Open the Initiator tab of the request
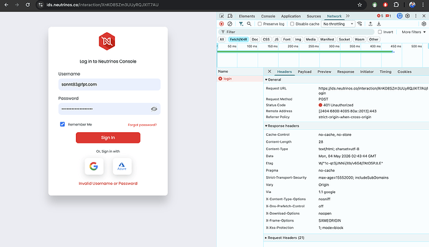The width and height of the screenshot is (429, 247). (x=367, y=71)
